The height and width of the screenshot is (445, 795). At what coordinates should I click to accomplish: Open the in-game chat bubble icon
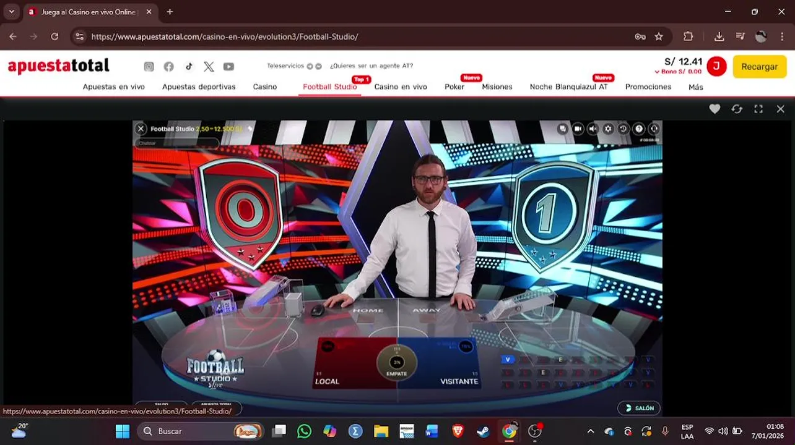[562, 129]
